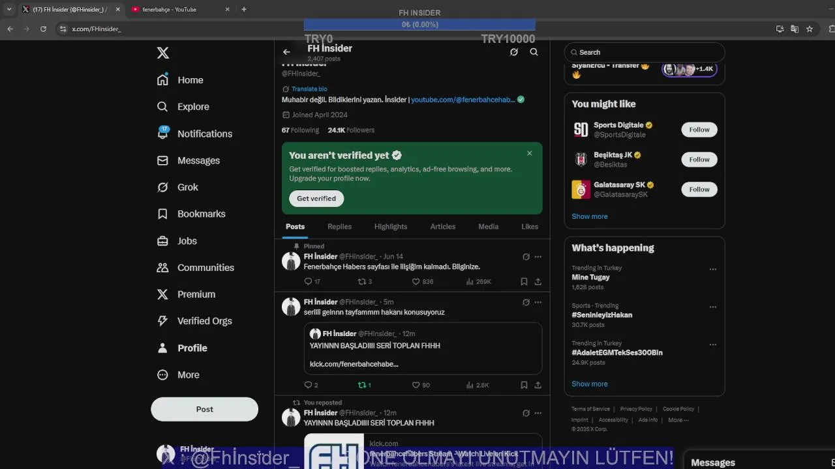835x469 pixels.
Task: Open Home from the sidebar
Action: coord(180,80)
